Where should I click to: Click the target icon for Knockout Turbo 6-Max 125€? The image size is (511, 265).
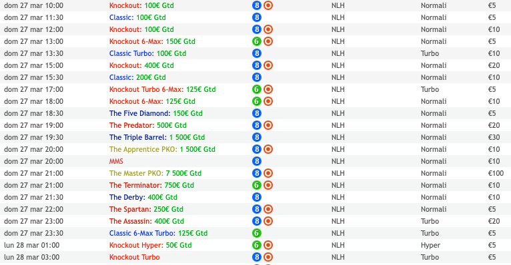(x=268, y=89)
